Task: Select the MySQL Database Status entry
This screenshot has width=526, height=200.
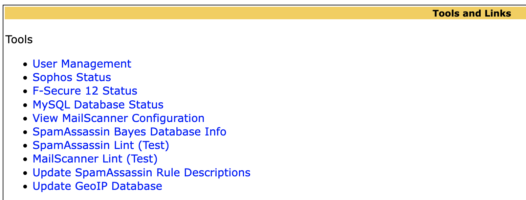Action: [x=98, y=105]
